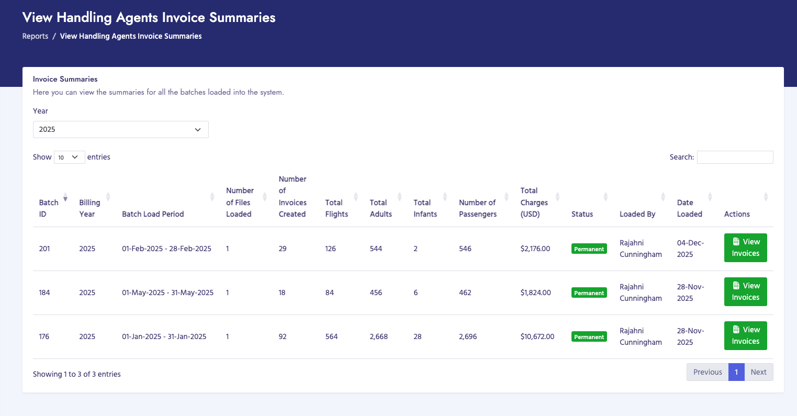Viewport: 797px width, 416px height.
Task: Click inside the Search field
Action: point(735,157)
